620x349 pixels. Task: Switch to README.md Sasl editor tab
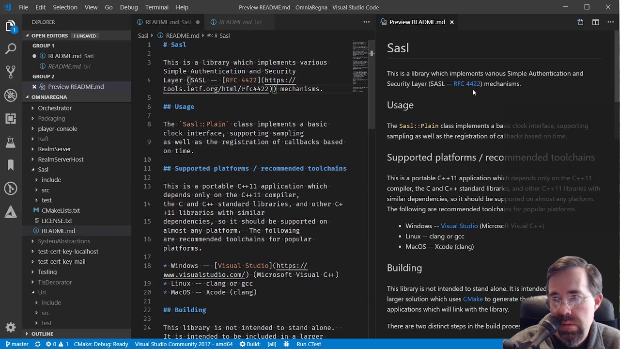[x=168, y=22]
